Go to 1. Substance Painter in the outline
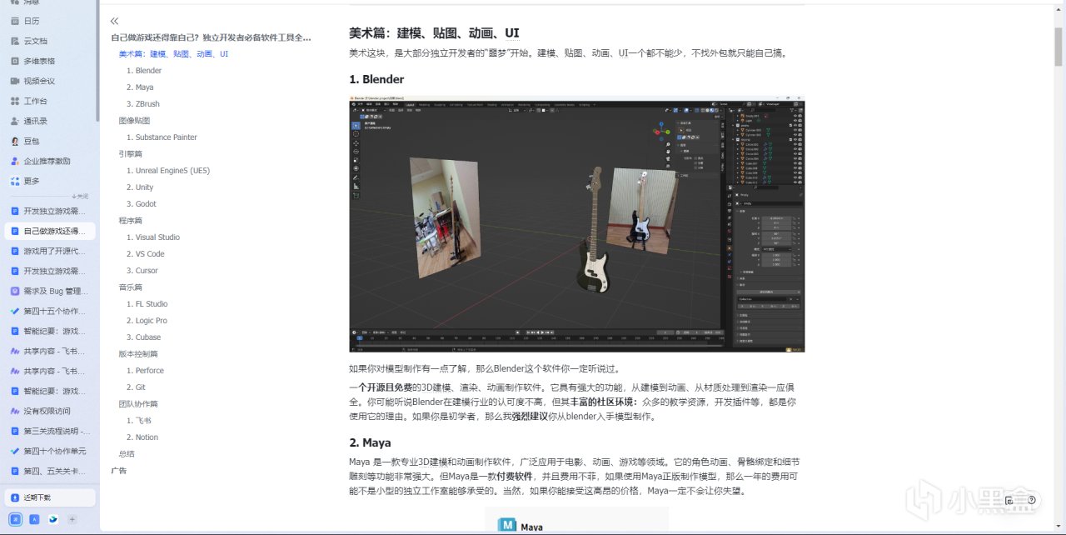This screenshot has width=1066, height=535. [162, 137]
